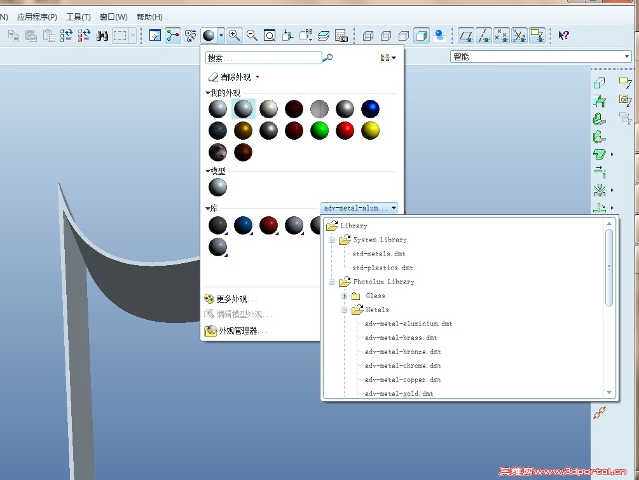This screenshot has width=639, height=480.
Task: Select the green sphere appearance
Action: 319,130
